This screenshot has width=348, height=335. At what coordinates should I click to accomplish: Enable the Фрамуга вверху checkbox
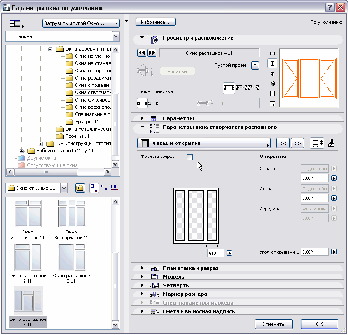pyautogui.click(x=190, y=157)
